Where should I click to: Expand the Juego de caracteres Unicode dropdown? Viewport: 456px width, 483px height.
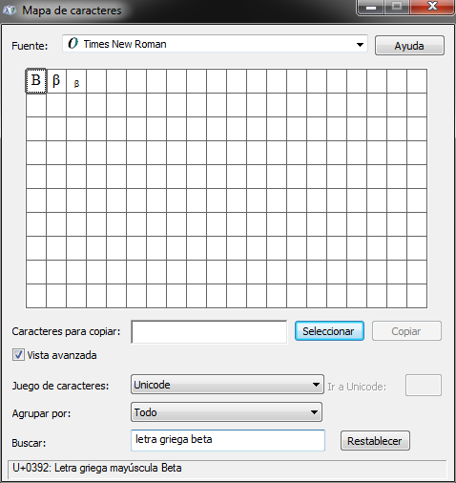point(227,385)
